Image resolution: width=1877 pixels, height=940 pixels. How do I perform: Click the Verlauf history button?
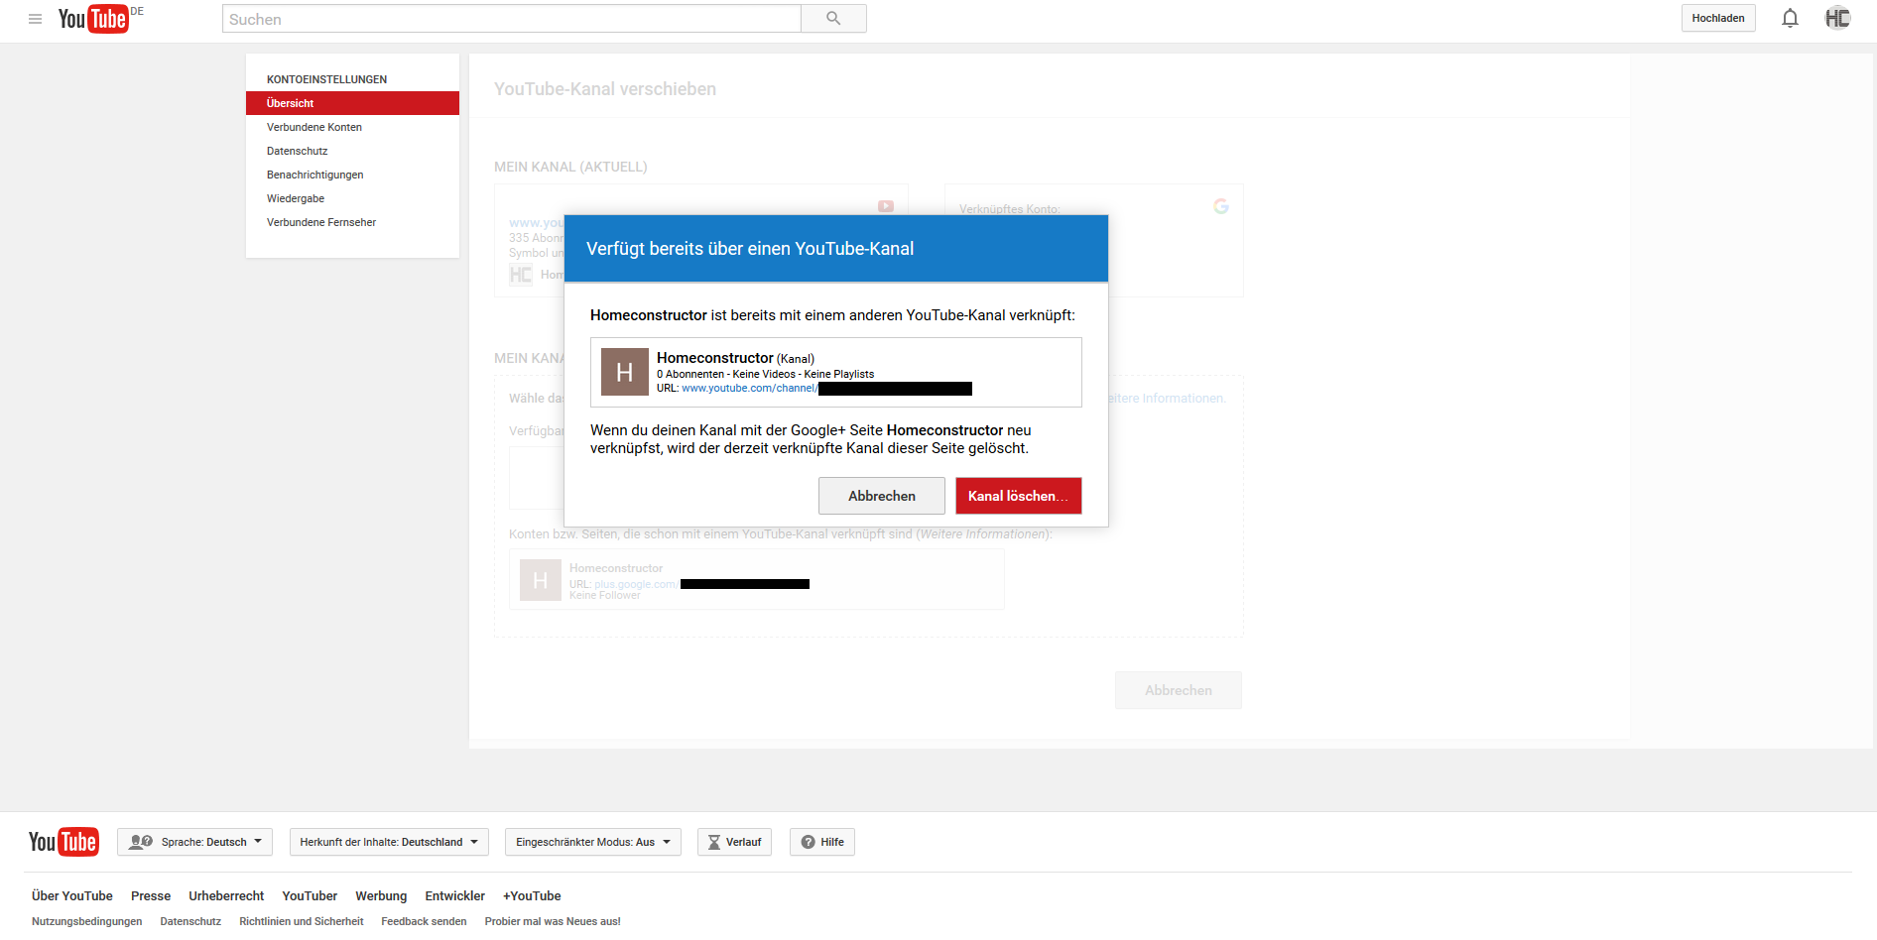pos(734,842)
